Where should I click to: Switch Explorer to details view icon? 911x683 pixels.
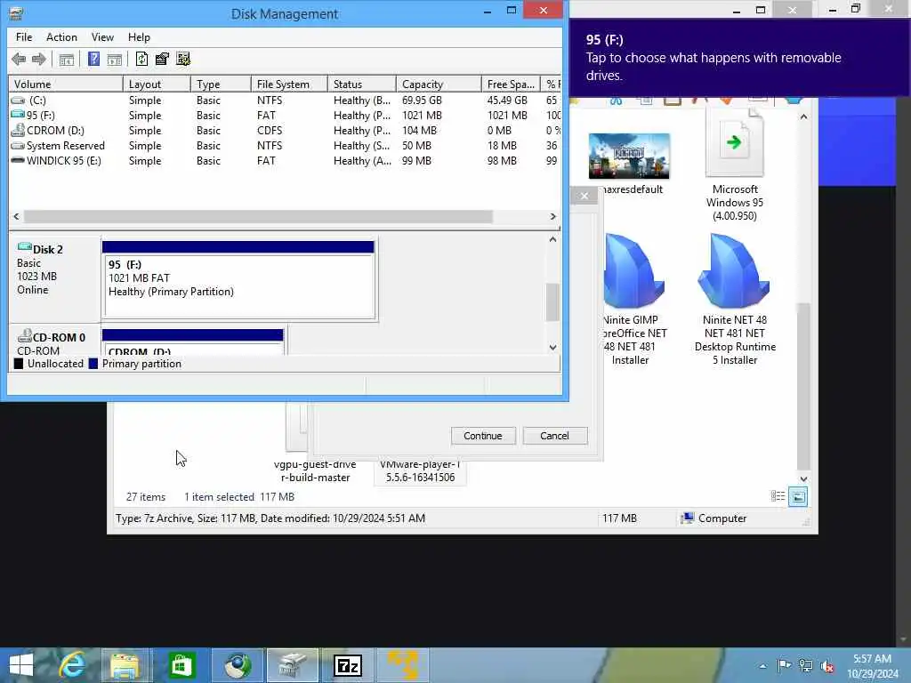pyautogui.click(x=778, y=496)
